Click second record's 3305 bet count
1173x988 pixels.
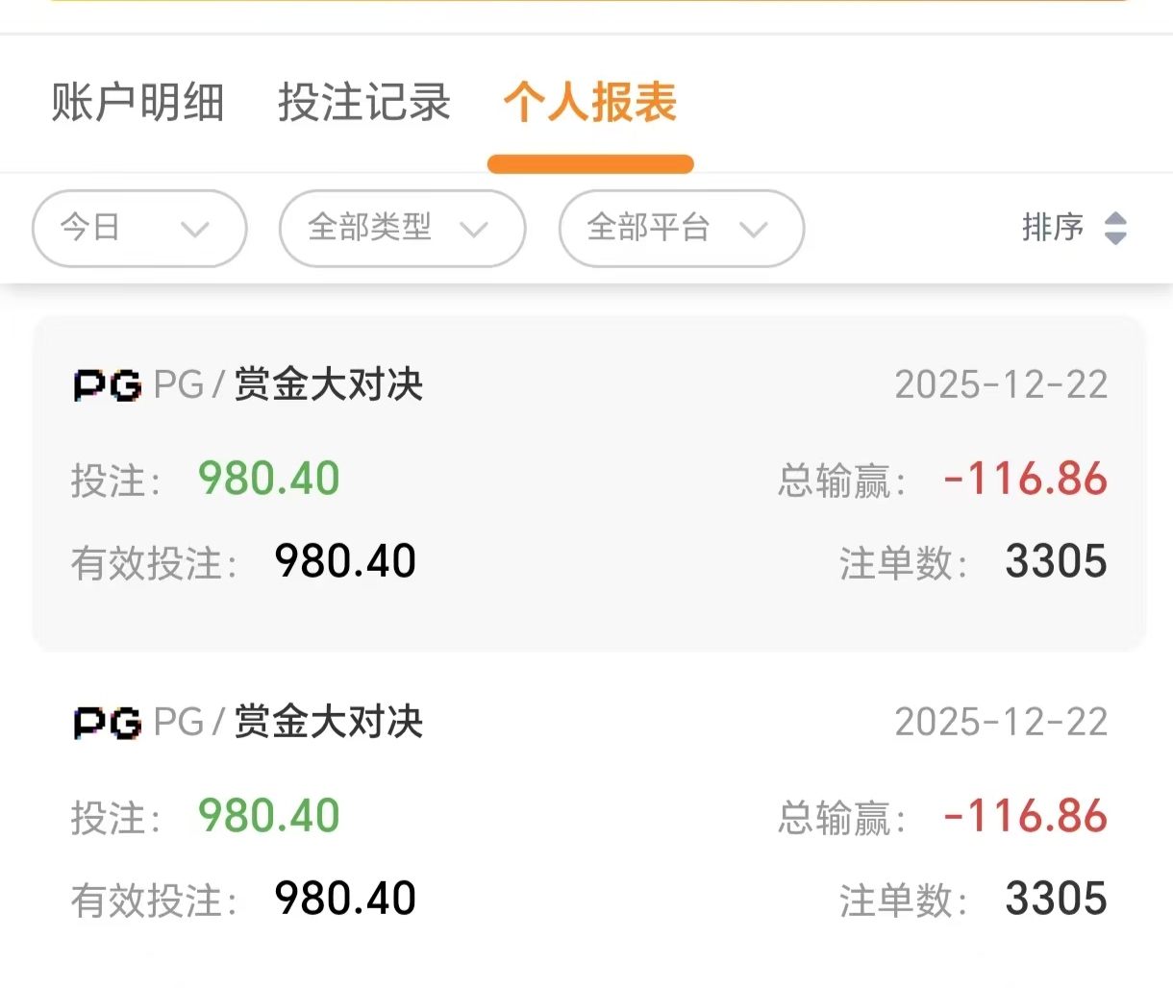click(x=1056, y=899)
